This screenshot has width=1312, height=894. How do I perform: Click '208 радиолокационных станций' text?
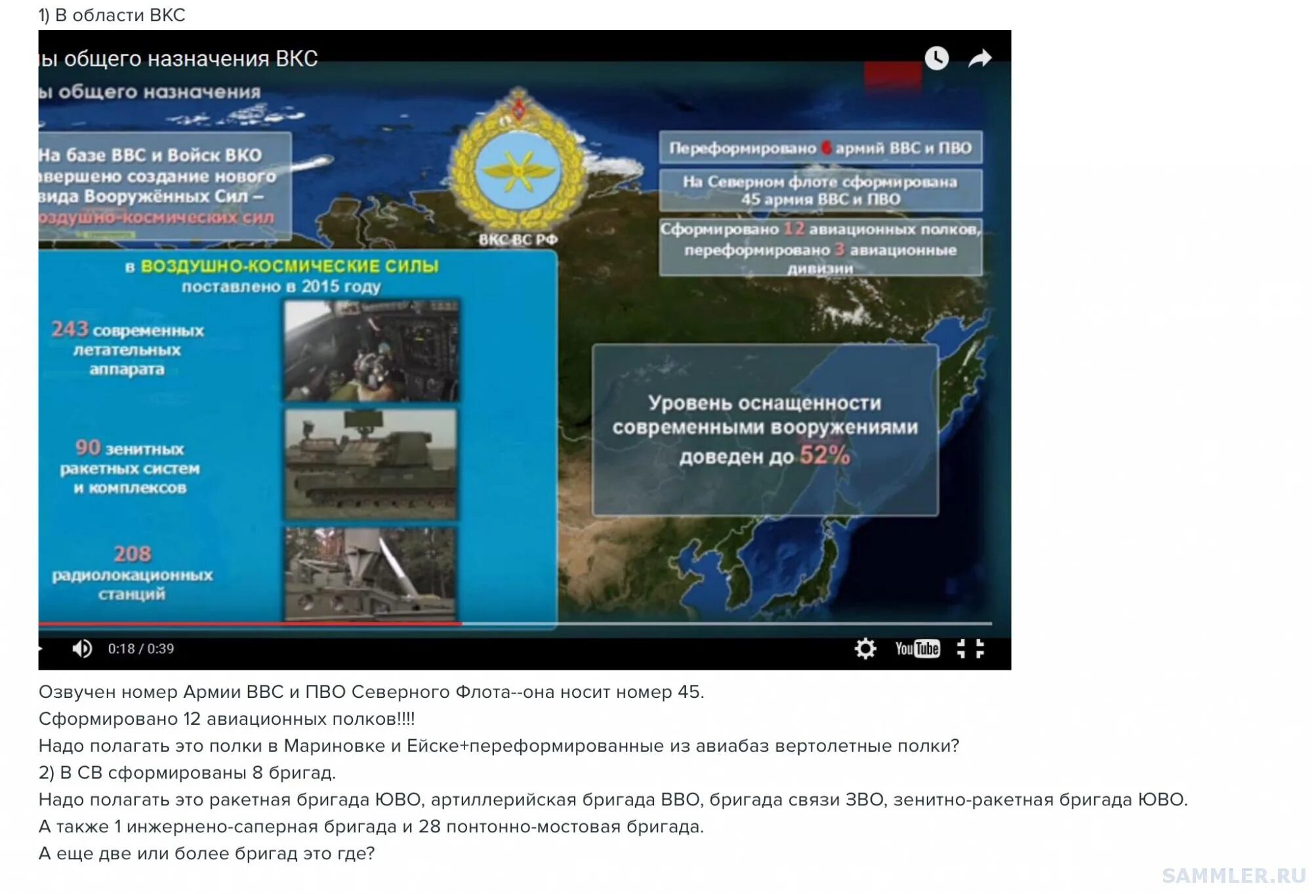(x=132, y=573)
